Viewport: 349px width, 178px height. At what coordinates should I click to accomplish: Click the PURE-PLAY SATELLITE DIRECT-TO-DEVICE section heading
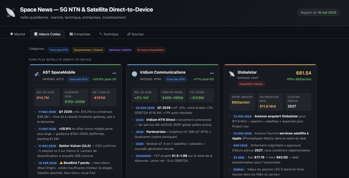coord(60,60)
